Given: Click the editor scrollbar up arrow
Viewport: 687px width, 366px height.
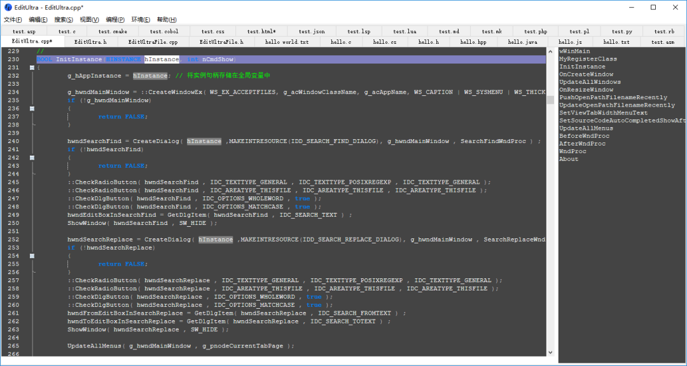Looking at the screenshot, I should [x=551, y=51].
